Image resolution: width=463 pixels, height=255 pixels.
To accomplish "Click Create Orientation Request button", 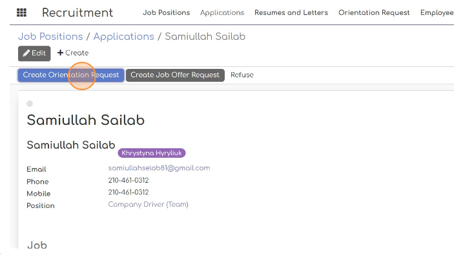I will tap(71, 75).
